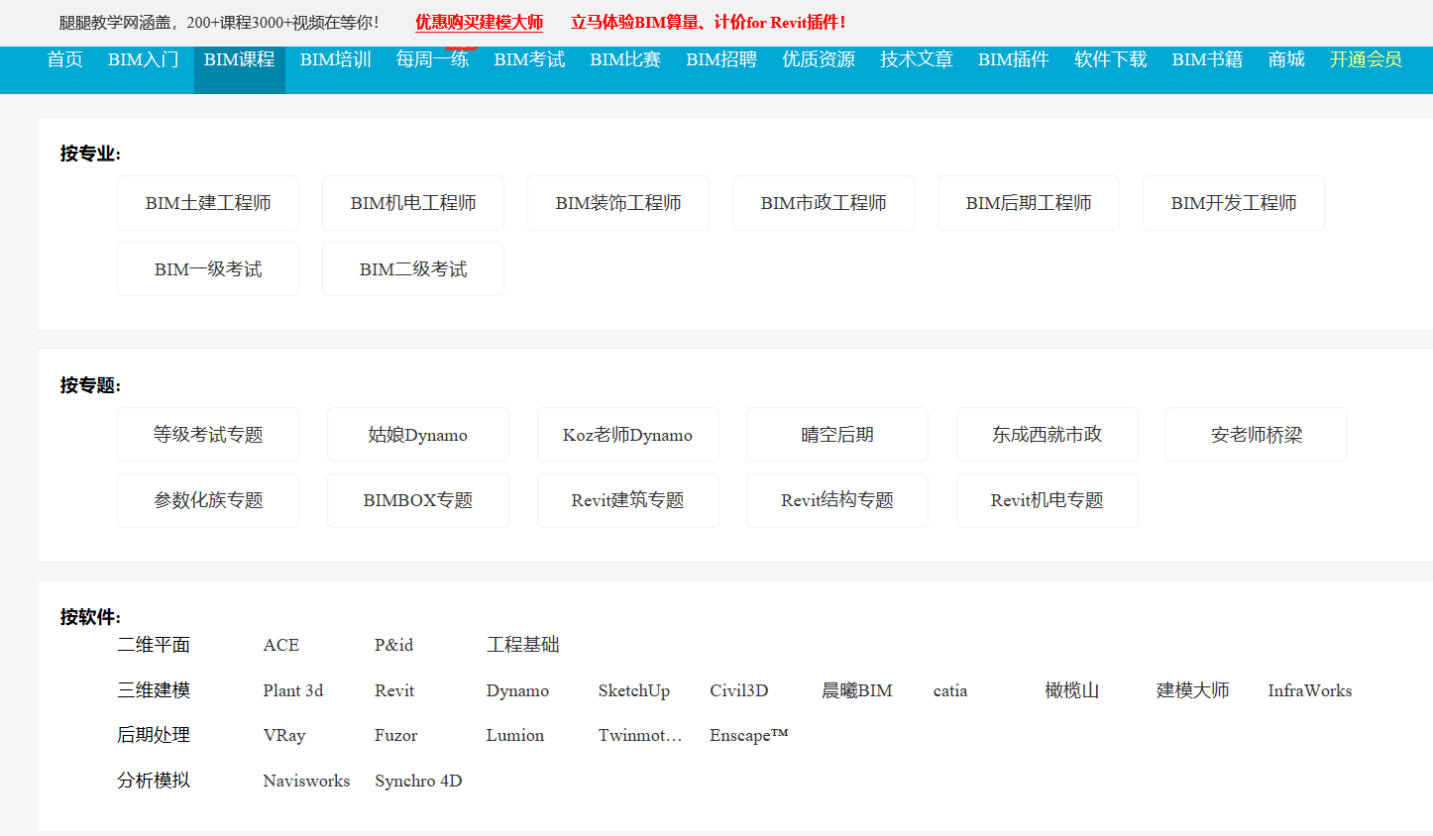1433x836 pixels.
Task: Open the 首页 home page
Action: [x=65, y=59]
